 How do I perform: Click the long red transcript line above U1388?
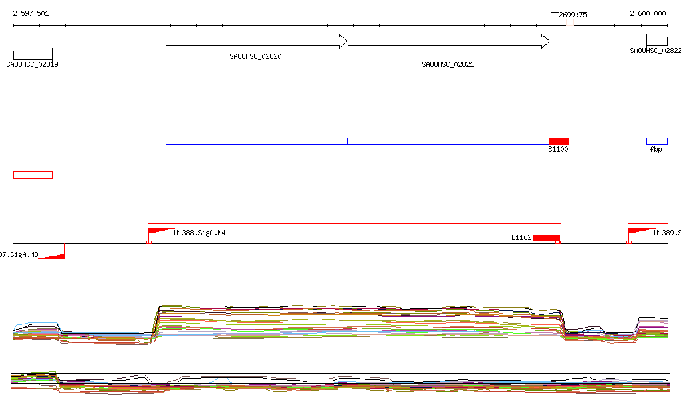coord(354,223)
